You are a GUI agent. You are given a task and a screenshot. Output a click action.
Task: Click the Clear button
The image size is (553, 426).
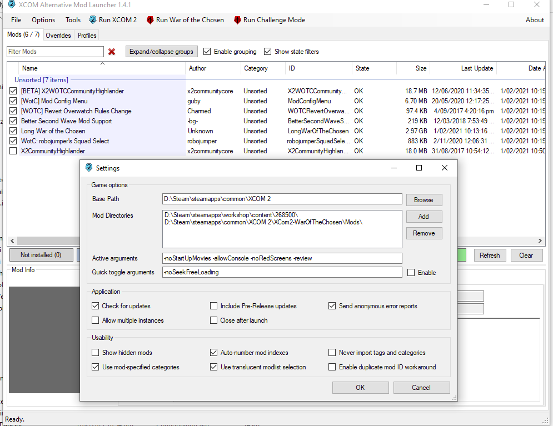pos(526,255)
